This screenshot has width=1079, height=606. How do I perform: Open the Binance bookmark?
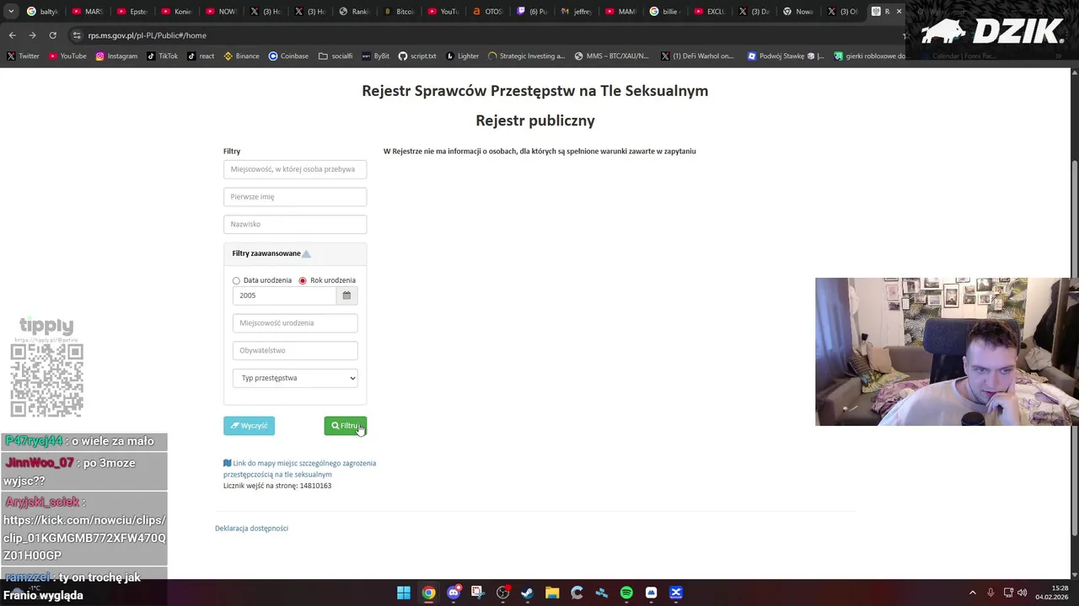point(241,56)
